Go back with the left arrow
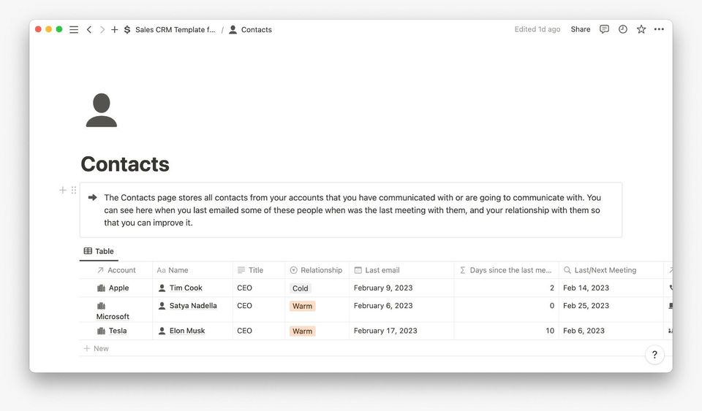 pyautogui.click(x=89, y=30)
